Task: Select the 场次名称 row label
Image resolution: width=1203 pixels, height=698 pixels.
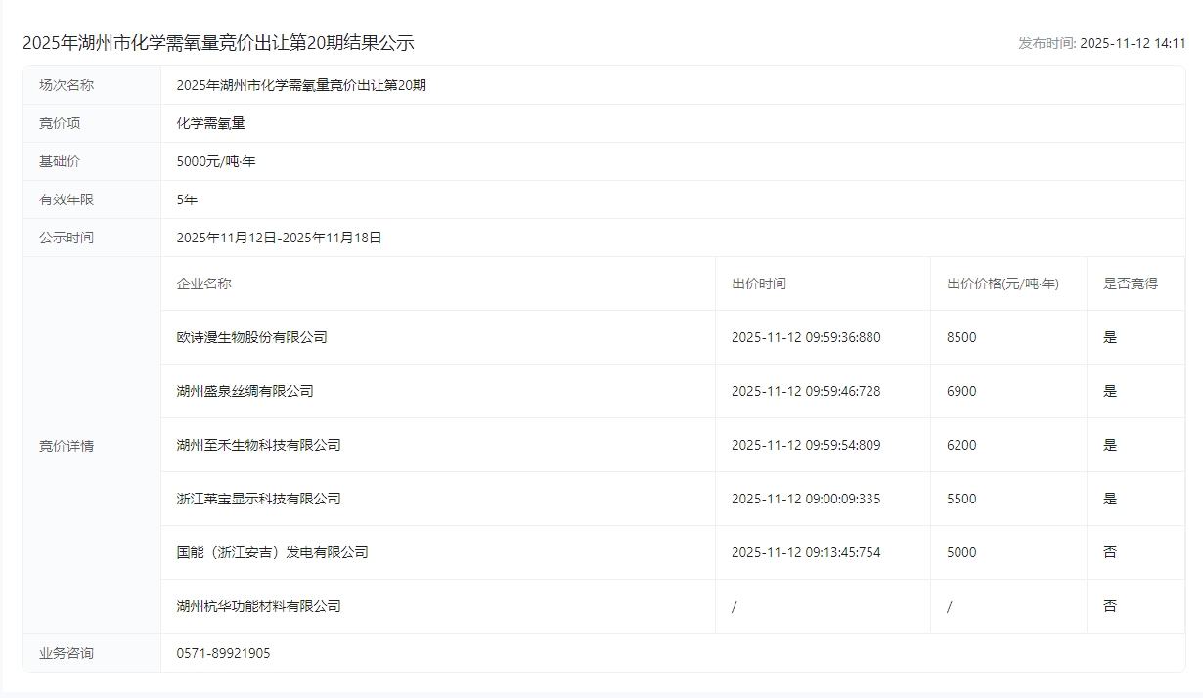Action: [67, 85]
